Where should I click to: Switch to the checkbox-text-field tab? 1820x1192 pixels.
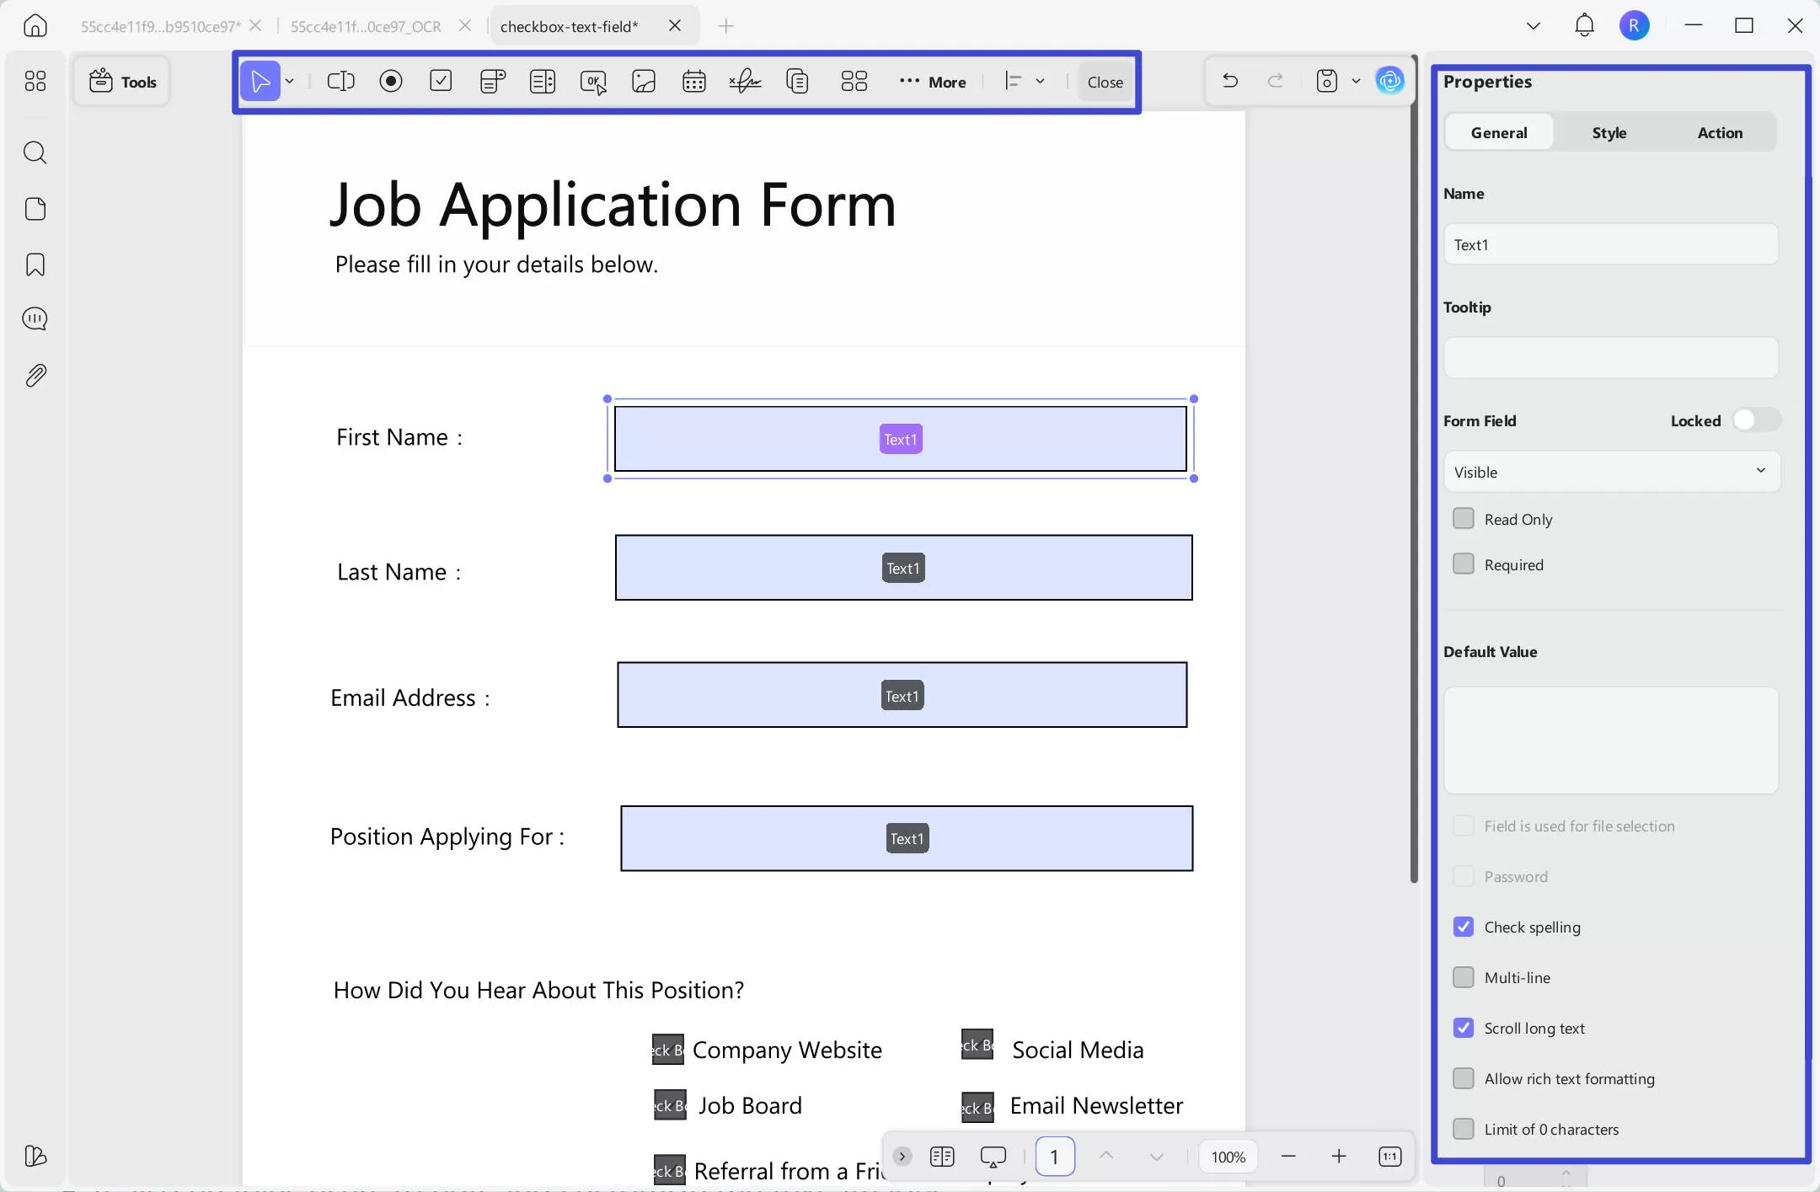569,25
